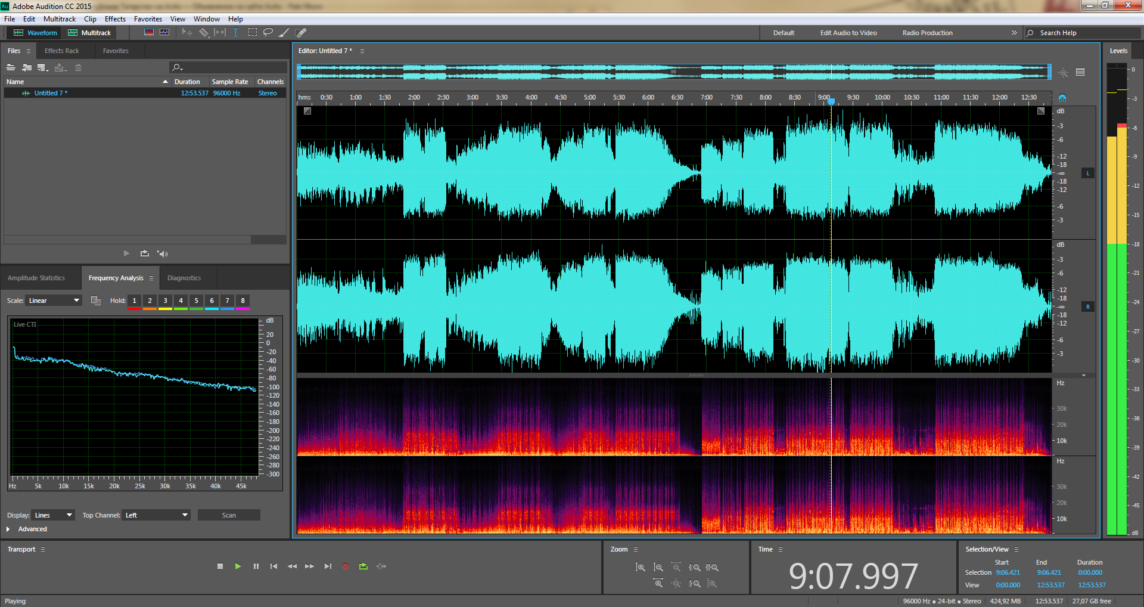
Task: Switch to the Diagnostics tab
Action: pos(184,278)
